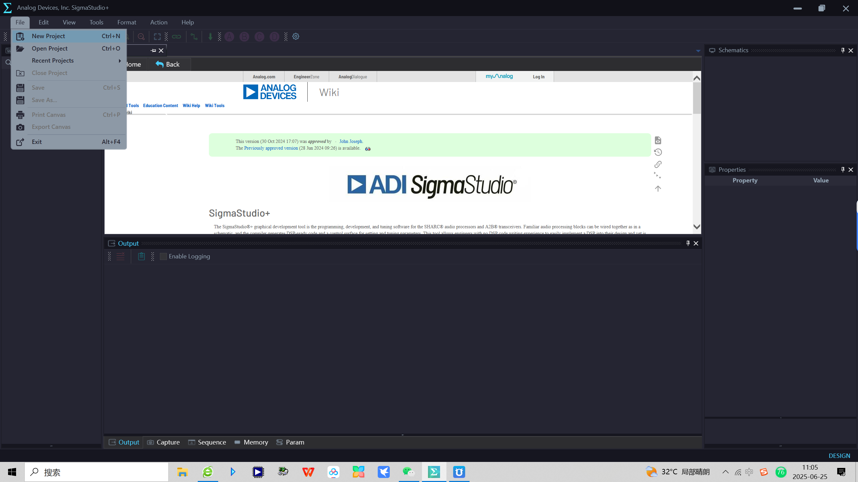Close the document tab with the X icon
This screenshot has width=858, height=482.
coord(161,51)
